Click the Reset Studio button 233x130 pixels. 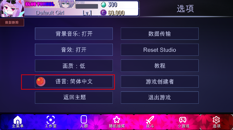[159, 50]
